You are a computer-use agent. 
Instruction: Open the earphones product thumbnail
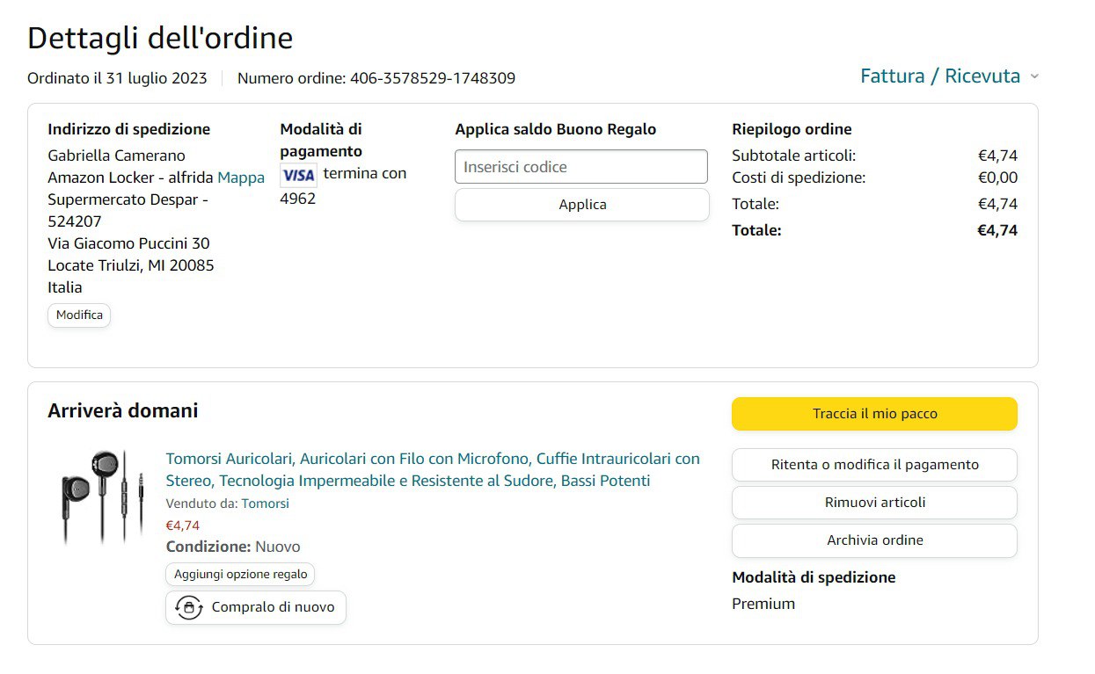tap(102, 496)
